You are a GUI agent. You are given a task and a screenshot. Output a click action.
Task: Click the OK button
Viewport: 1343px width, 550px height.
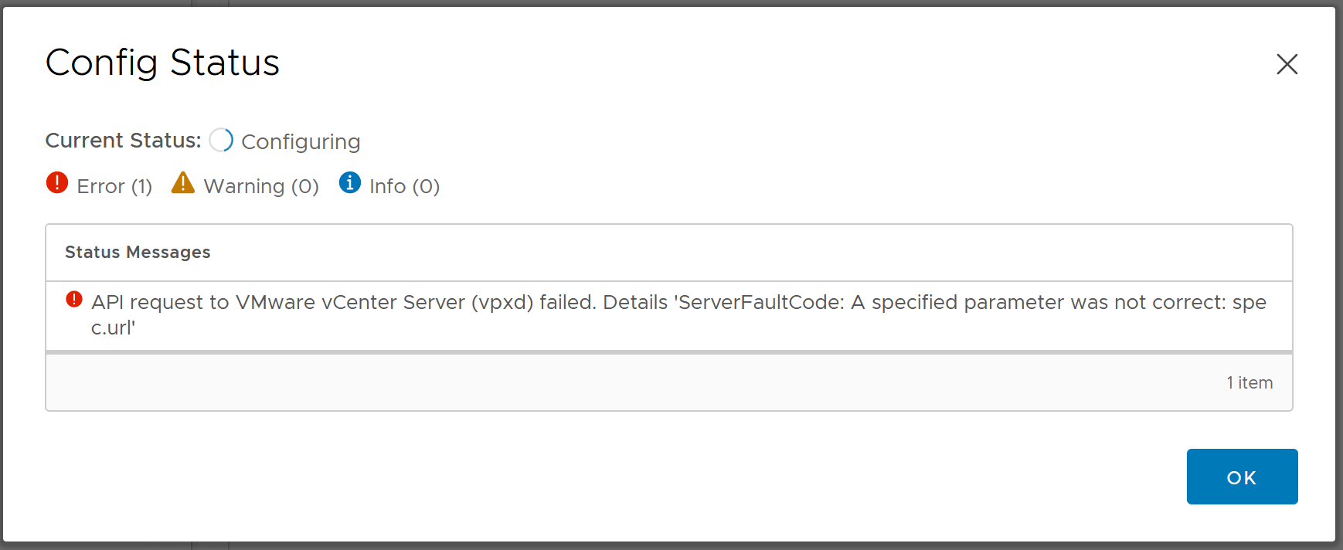point(1242,477)
